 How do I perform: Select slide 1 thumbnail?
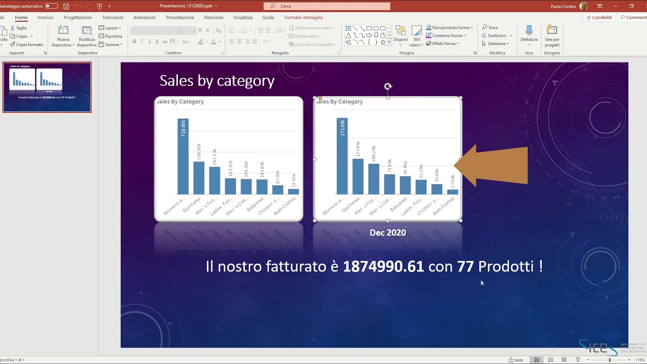coord(47,87)
